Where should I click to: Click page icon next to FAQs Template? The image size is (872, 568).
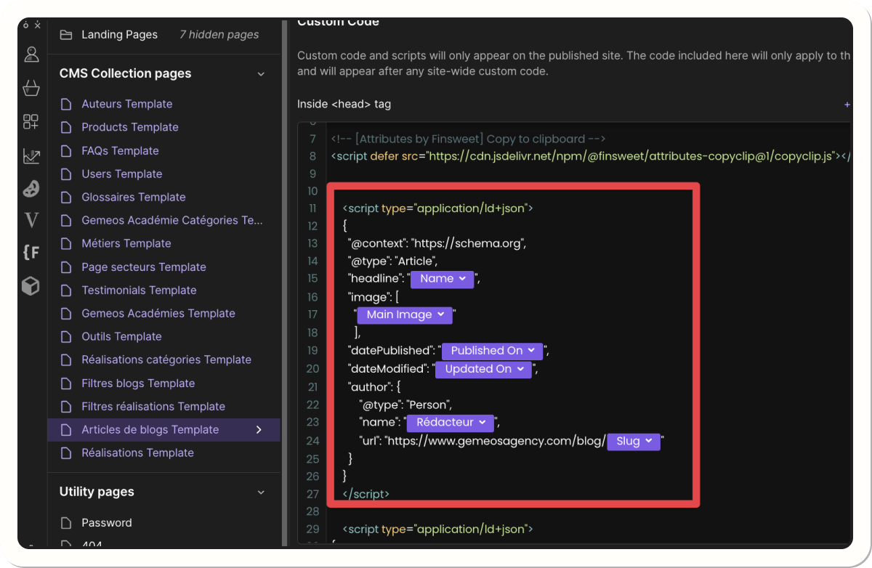tap(66, 150)
